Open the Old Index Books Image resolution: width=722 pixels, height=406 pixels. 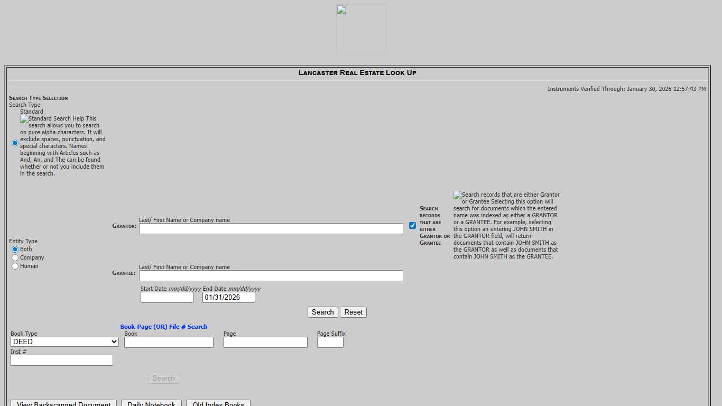(218, 403)
